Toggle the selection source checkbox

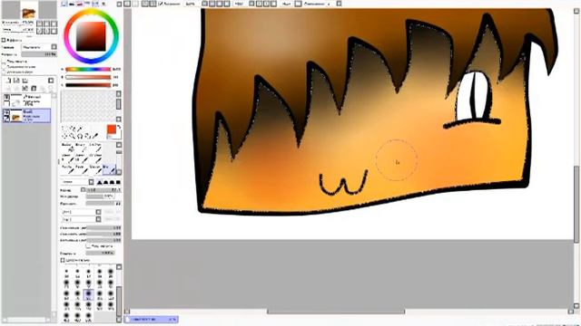(x=3, y=72)
